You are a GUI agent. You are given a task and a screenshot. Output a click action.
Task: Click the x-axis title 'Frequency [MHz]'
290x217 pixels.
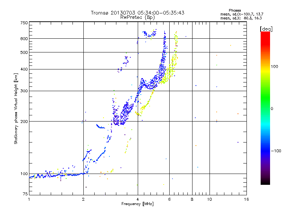pos(137,204)
